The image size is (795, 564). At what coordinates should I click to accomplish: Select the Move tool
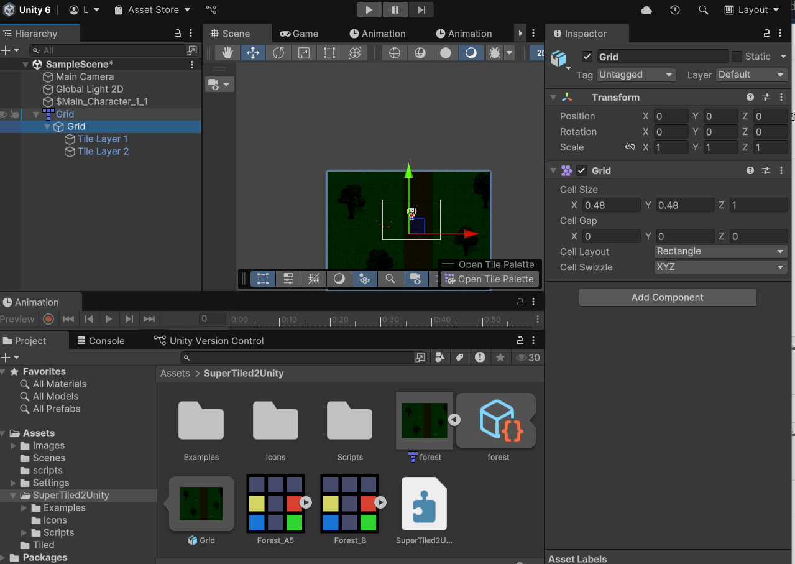coord(253,53)
